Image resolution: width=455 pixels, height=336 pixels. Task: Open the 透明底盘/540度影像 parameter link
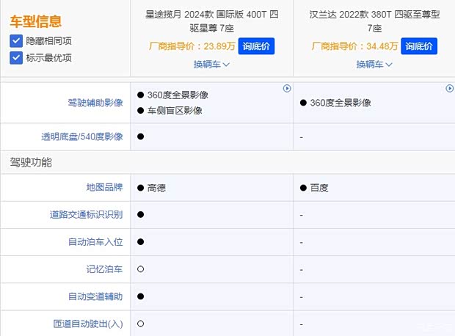pyautogui.click(x=82, y=136)
